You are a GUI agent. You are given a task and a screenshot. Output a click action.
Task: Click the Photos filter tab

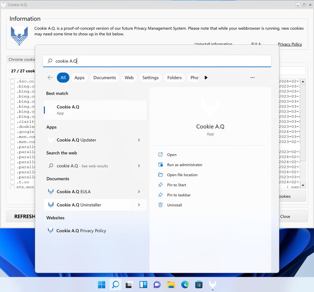193,77
